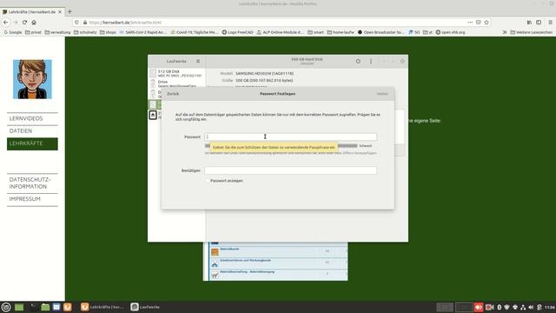Click the avatar portrait image
The width and height of the screenshot is (556, 313).
[32, 79]
